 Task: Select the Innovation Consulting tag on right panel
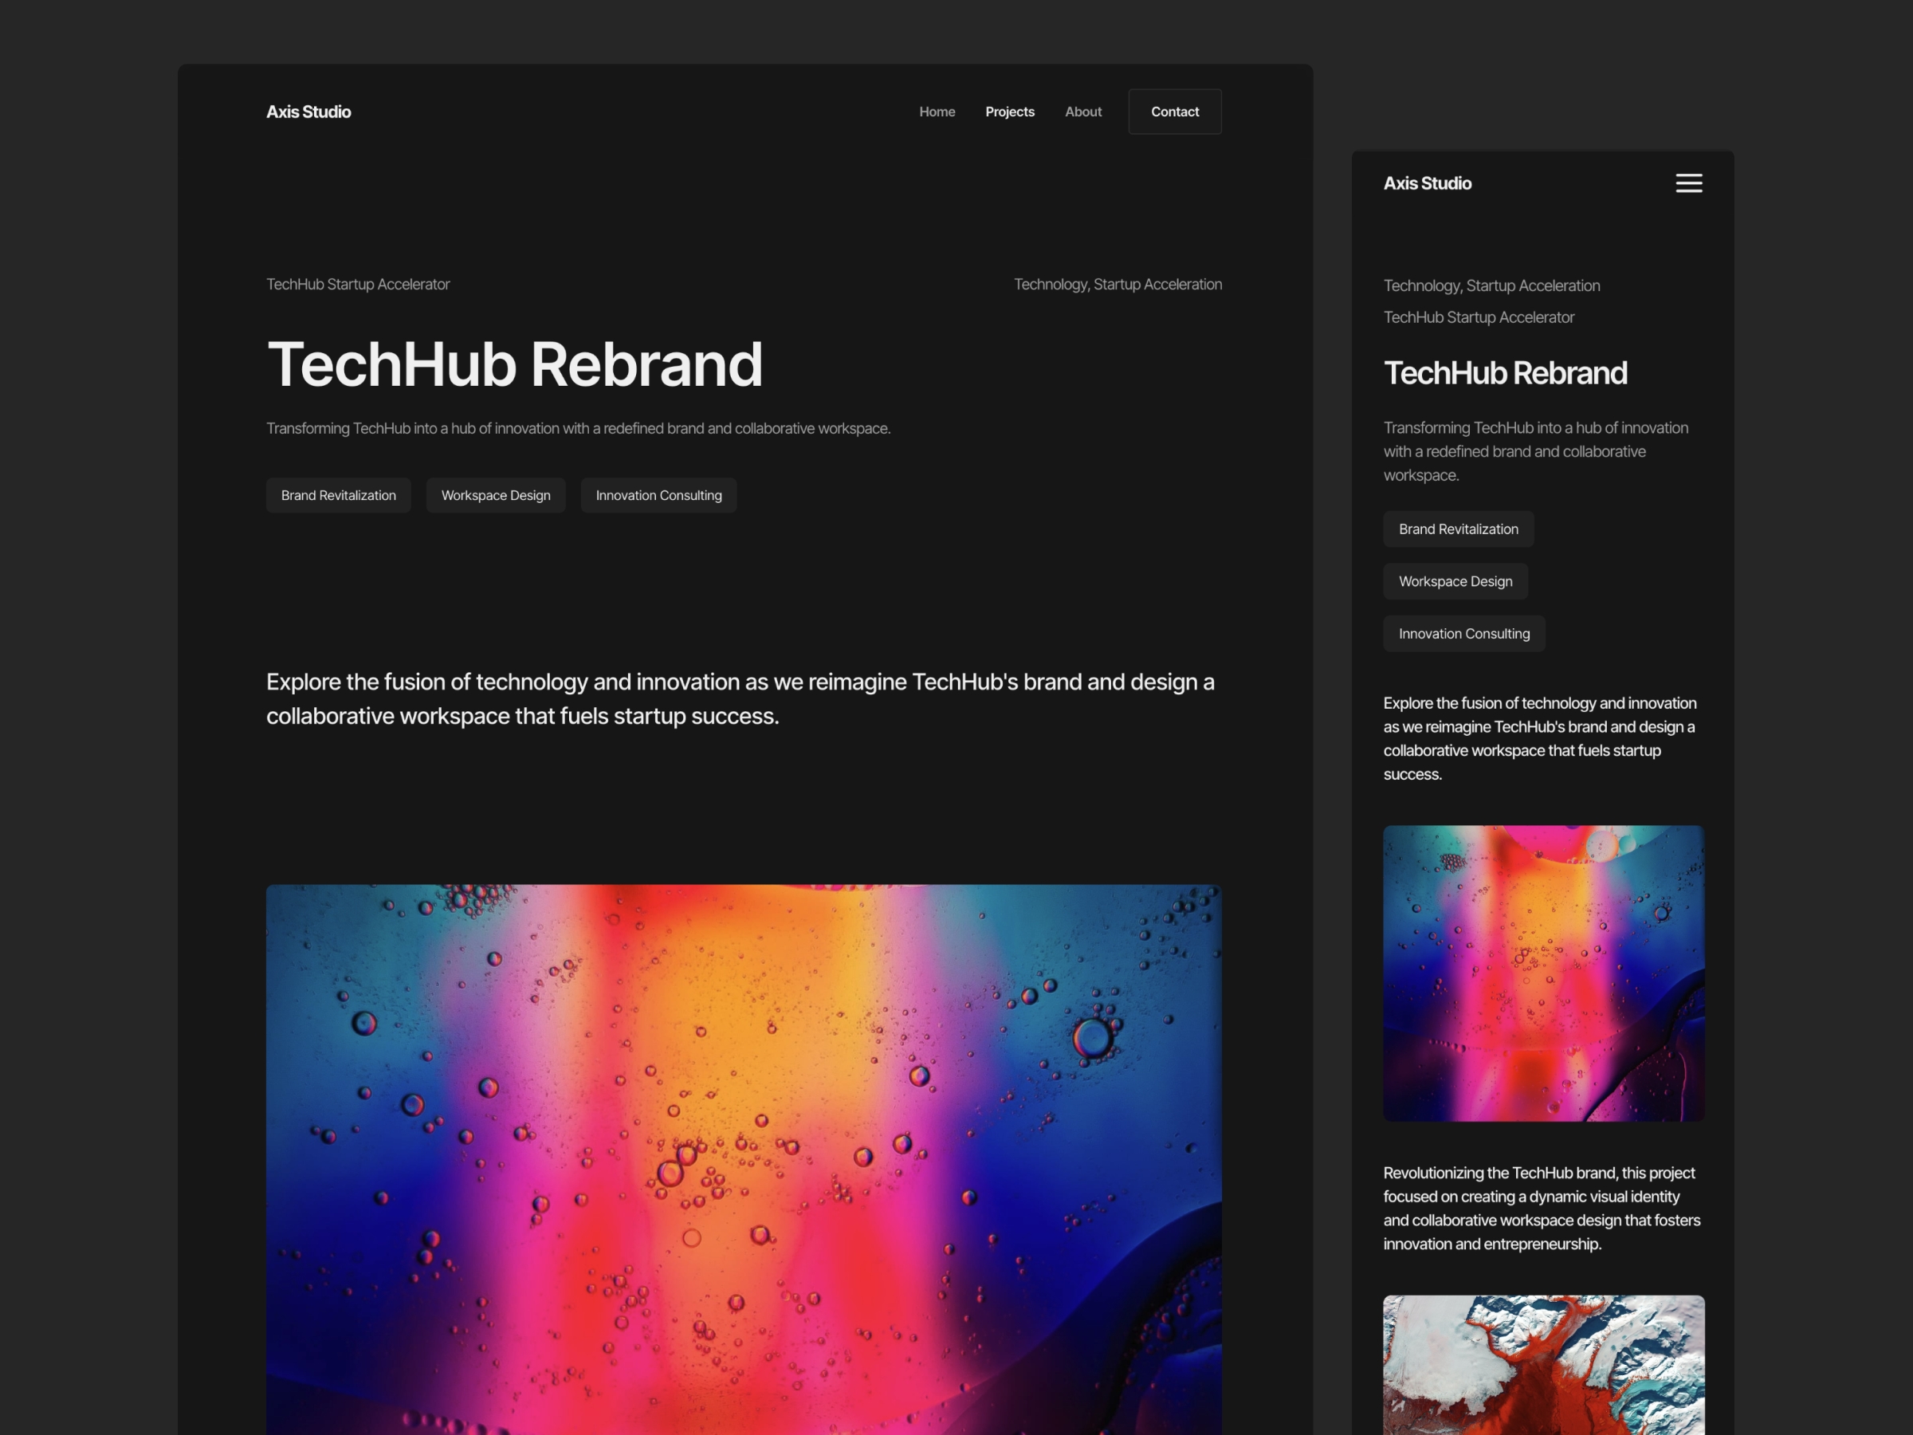click(1463, 631)
